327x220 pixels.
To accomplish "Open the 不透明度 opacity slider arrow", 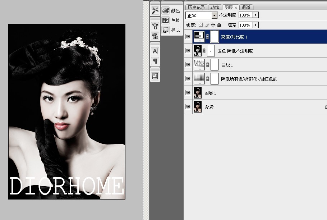I will coord(256,15).
